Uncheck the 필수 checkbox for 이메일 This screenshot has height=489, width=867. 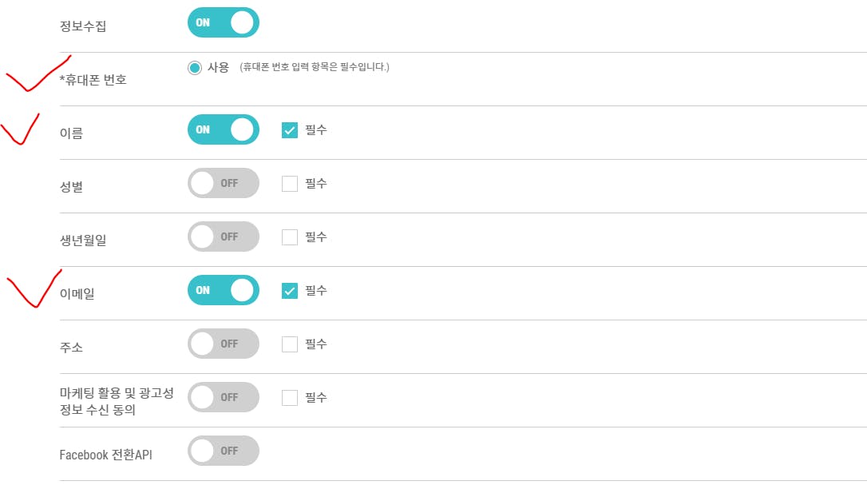(x=290, y=291)
